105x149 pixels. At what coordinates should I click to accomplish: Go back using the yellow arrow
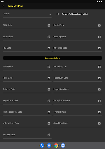click(3, 6)
